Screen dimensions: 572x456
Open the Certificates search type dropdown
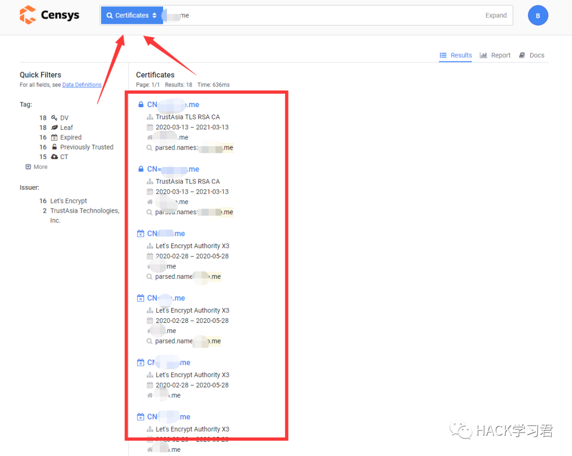132,15
